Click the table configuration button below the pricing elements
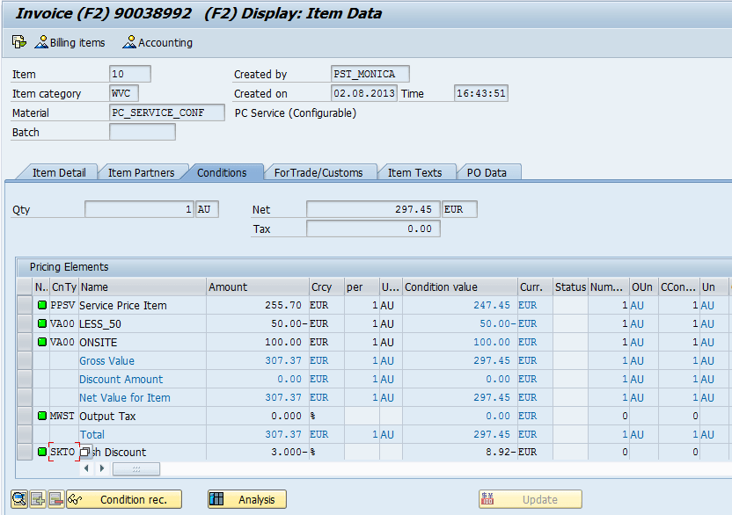Image resolution: width=732 pixels, height=515 pixels. click(136, 468)
